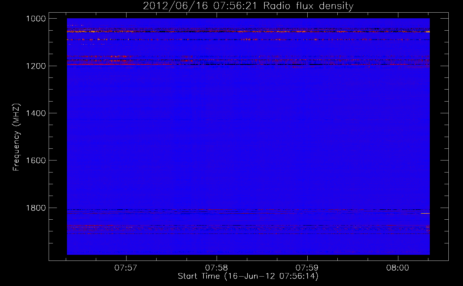Click the 07:59 time tick label
Screen dimensions: 463x286
(307, 268)
